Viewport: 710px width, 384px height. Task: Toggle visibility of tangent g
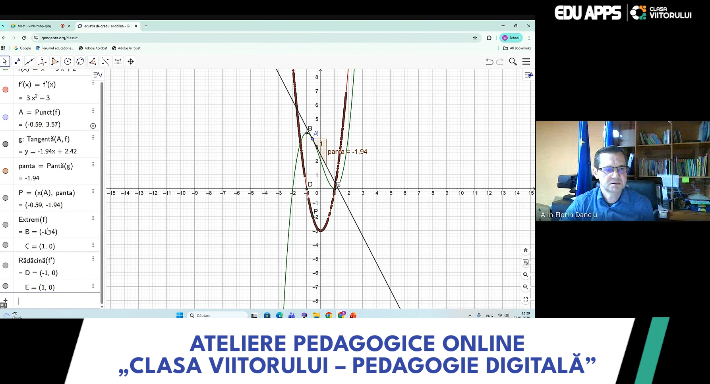click(6, 144)
